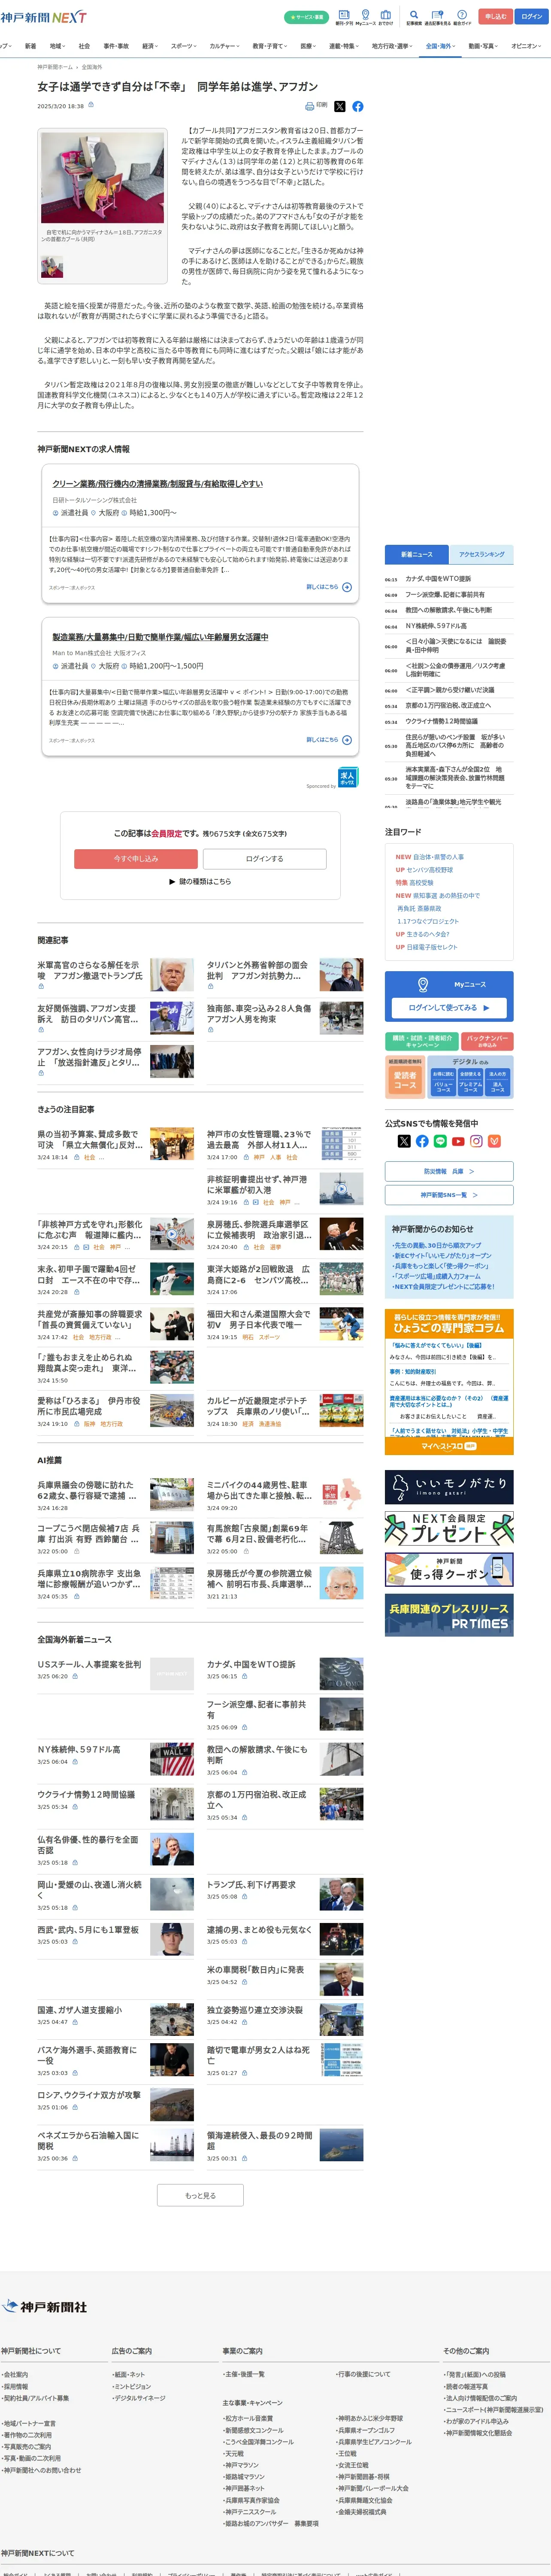Open official X account icon in sidebar
The image size is (551, 2576).
pos(404,1141)
